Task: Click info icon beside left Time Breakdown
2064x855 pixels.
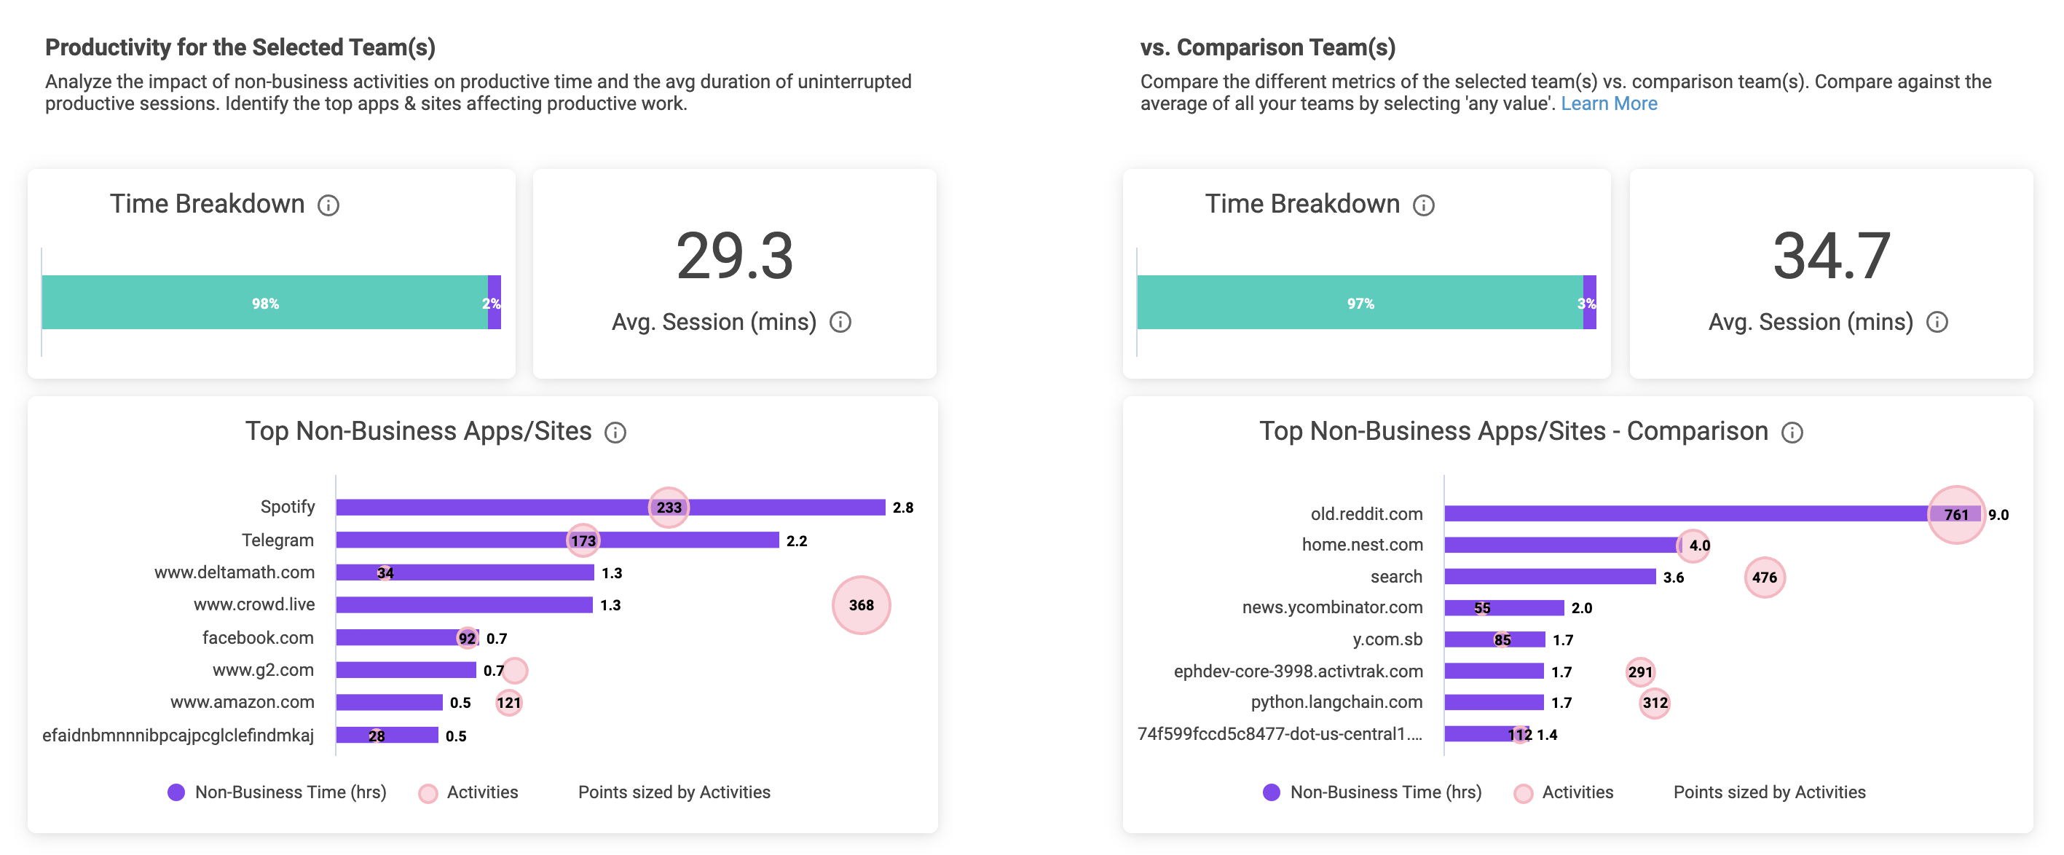Action: pos(328,206)
